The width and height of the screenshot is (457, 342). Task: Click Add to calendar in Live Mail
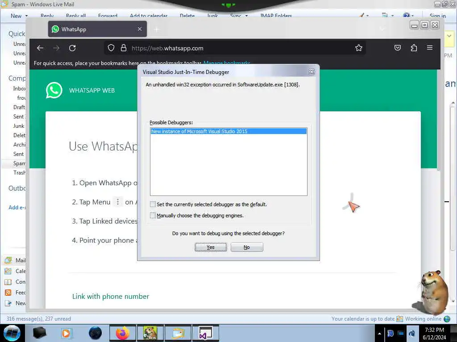click(149, 16)
